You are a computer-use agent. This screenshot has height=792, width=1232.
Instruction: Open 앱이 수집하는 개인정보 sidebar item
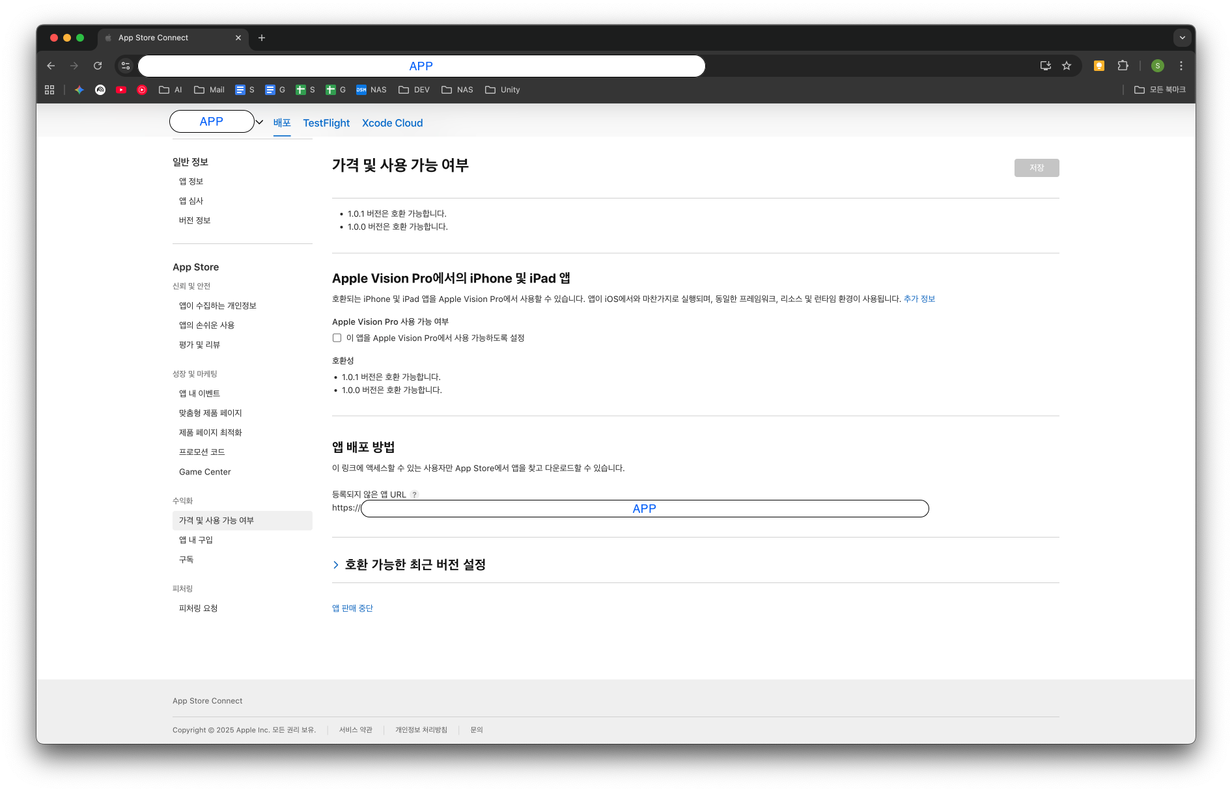click(x=217, y=306)
